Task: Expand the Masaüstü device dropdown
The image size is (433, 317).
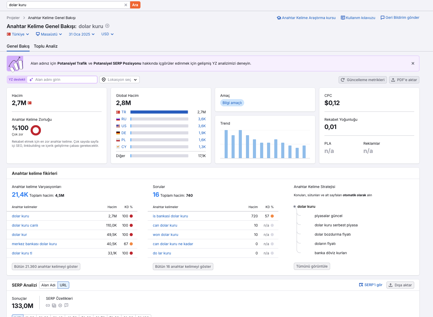Action: click(x=49, y=34)
